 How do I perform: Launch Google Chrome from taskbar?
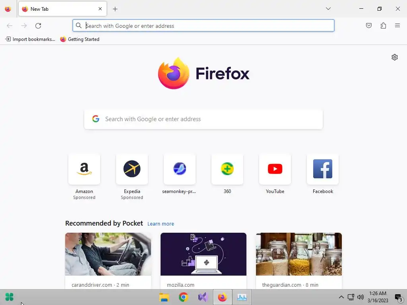coord(183,297)
